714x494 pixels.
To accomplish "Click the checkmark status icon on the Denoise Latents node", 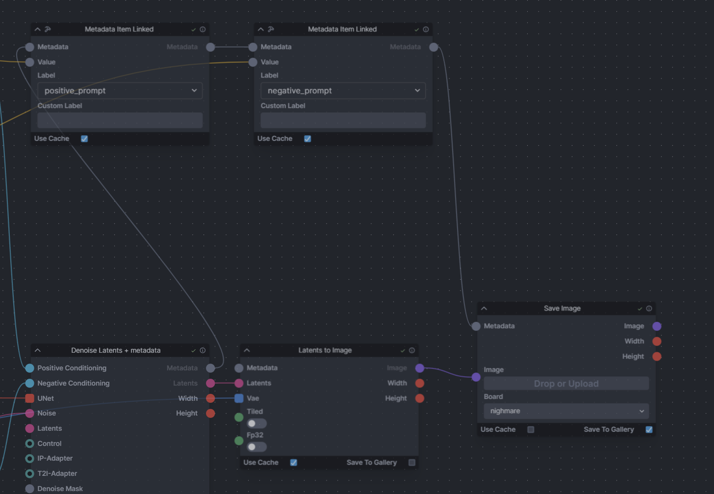I will (193, 351).
